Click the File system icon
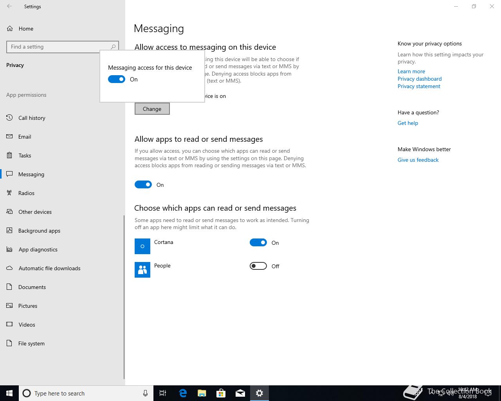The image size is (501, 401). 10,343
